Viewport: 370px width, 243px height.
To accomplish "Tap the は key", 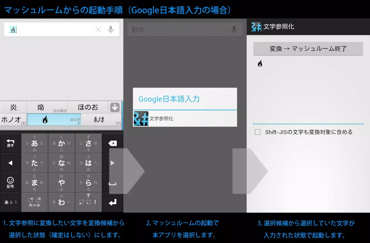I will 89,163.
